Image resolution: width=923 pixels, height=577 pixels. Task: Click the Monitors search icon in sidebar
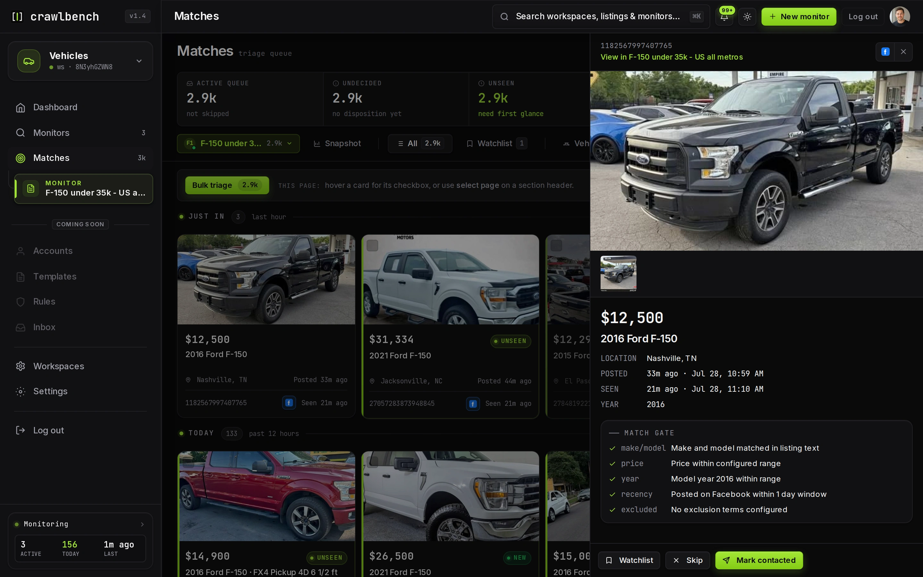(x=21, y=133)
